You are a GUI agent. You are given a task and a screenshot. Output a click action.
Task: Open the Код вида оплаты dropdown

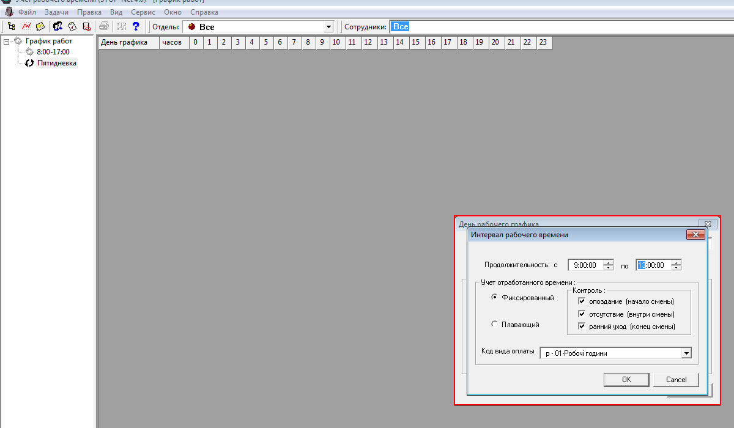pos(686,353)
